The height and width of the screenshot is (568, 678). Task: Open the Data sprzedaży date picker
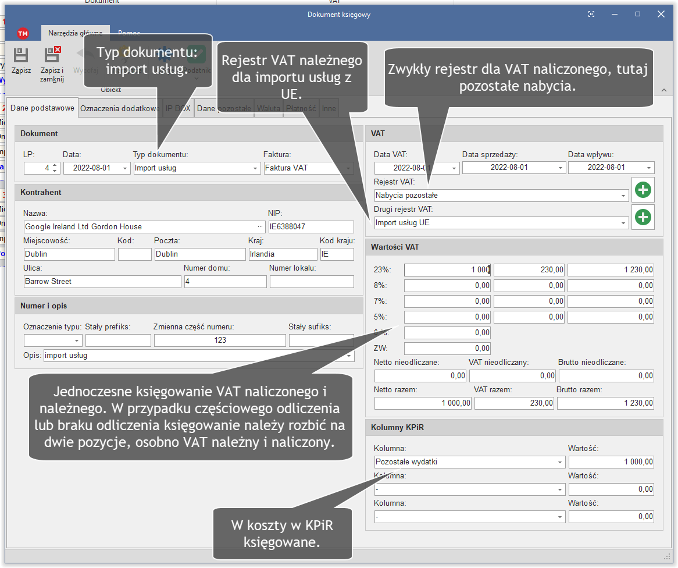click(x=561, y=168)
